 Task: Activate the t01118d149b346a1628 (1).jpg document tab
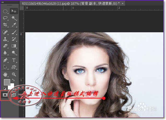(71, 3)
